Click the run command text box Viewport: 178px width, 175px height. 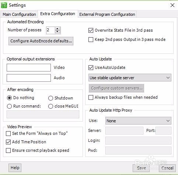(x=43, y=114)
